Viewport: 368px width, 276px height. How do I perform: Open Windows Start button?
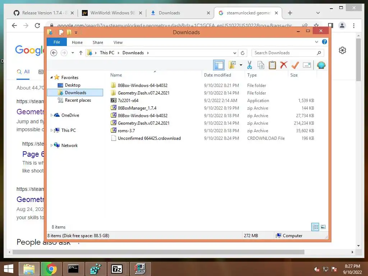[x=9, y=269]
